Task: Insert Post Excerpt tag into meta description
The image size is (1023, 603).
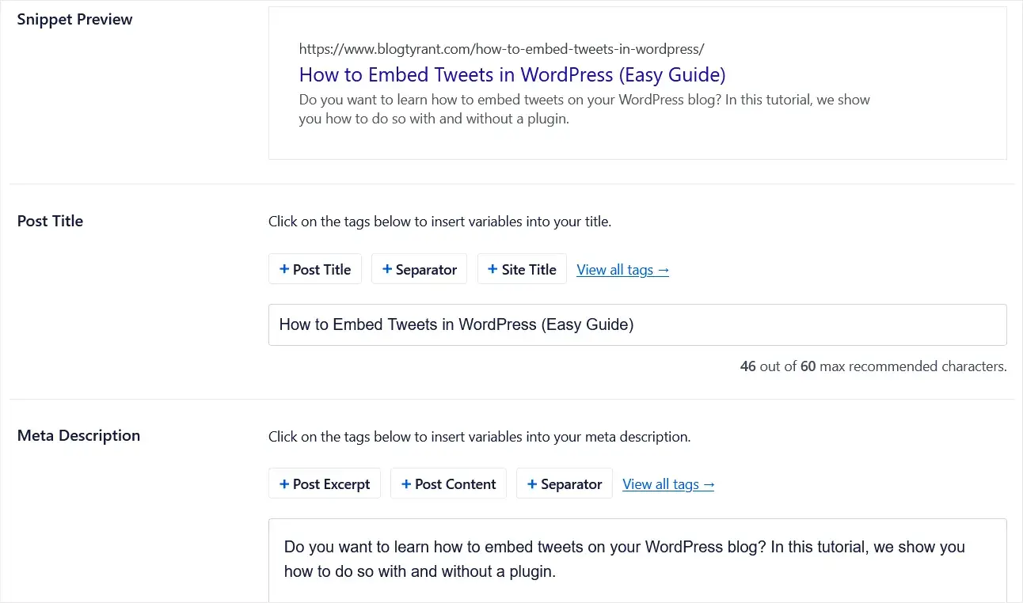Action: tap(325, 484)
